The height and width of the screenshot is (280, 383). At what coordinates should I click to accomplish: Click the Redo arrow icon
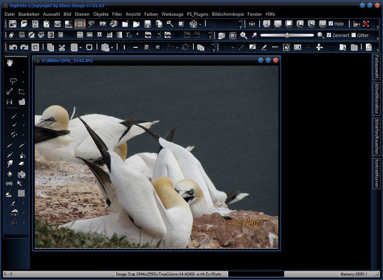[24, 47]
